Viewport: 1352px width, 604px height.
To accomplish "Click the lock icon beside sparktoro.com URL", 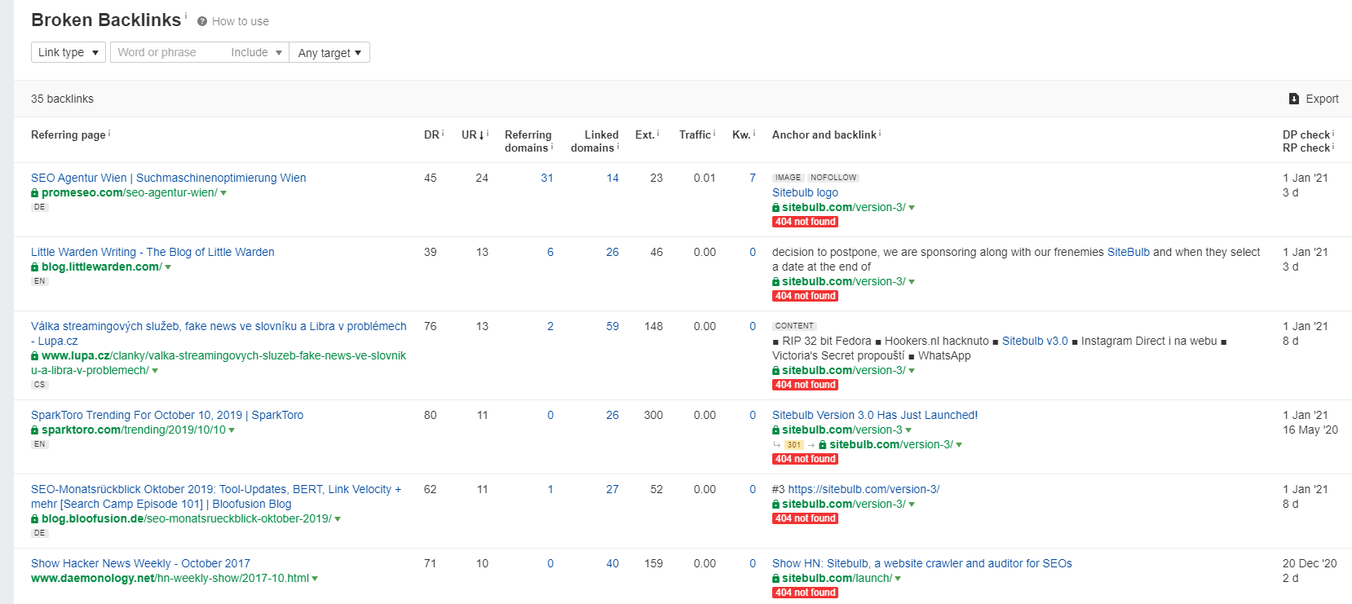I will click(35, 430).
